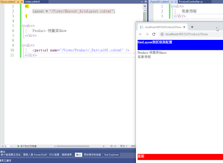223x163 pixels.
Task: Select the localhost:40535/Product/Show browser tab
Action: click(x=163, y=27)
